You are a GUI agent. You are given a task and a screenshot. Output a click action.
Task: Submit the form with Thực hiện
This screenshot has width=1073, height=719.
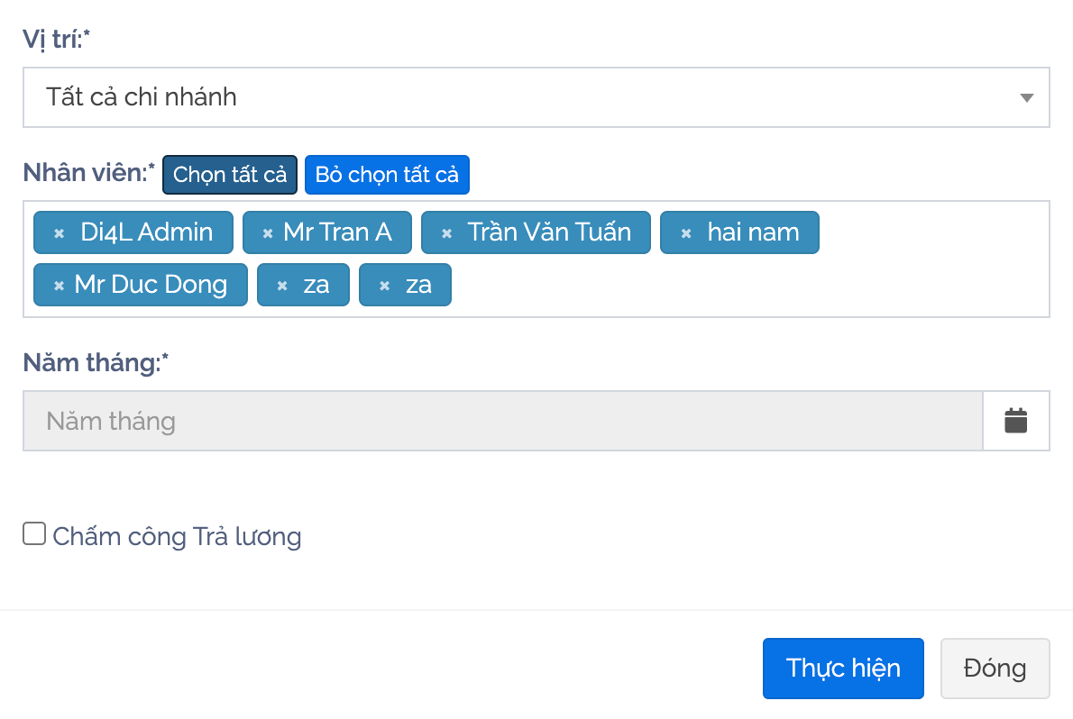coord(843,669)
